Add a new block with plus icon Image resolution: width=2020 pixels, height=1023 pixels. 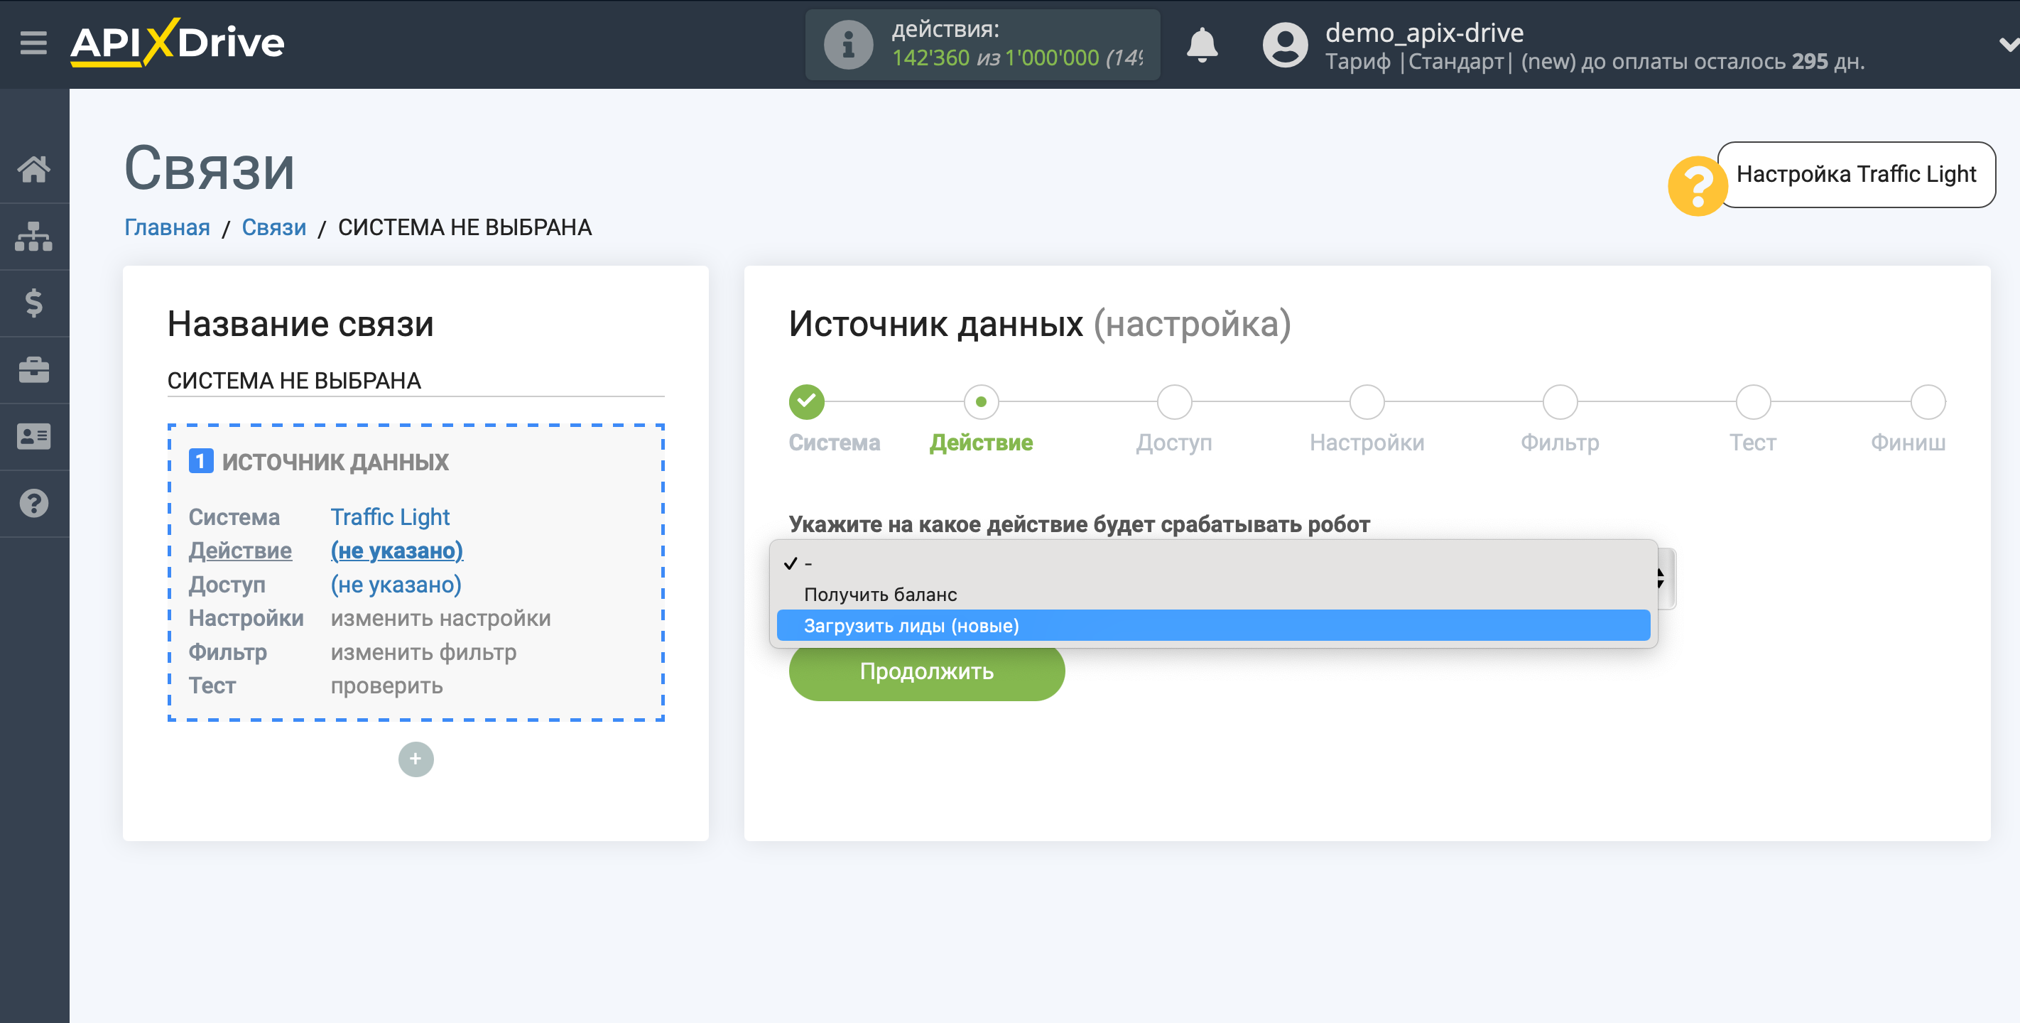[x=416, y=759]
